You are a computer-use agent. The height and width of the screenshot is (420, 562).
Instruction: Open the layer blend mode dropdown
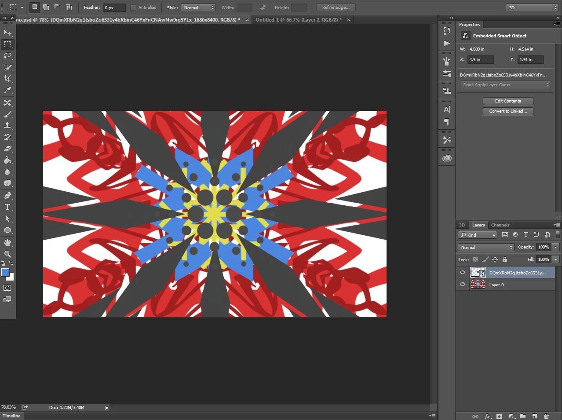[485, 247]
